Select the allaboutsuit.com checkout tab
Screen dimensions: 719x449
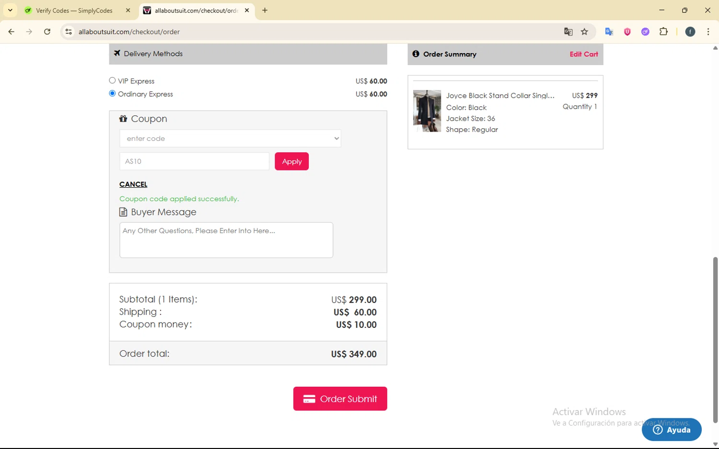point(197,11)
